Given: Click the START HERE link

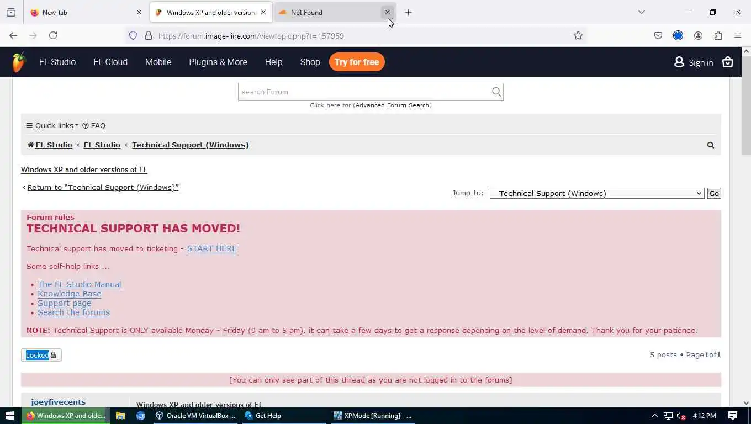Looking at the screenshot, I should coord(212,248).
